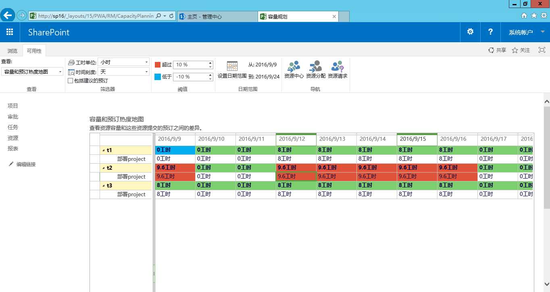550x292 pixels.
Task: Open the 时间刻度 dropdown
Action: (124, 72)
